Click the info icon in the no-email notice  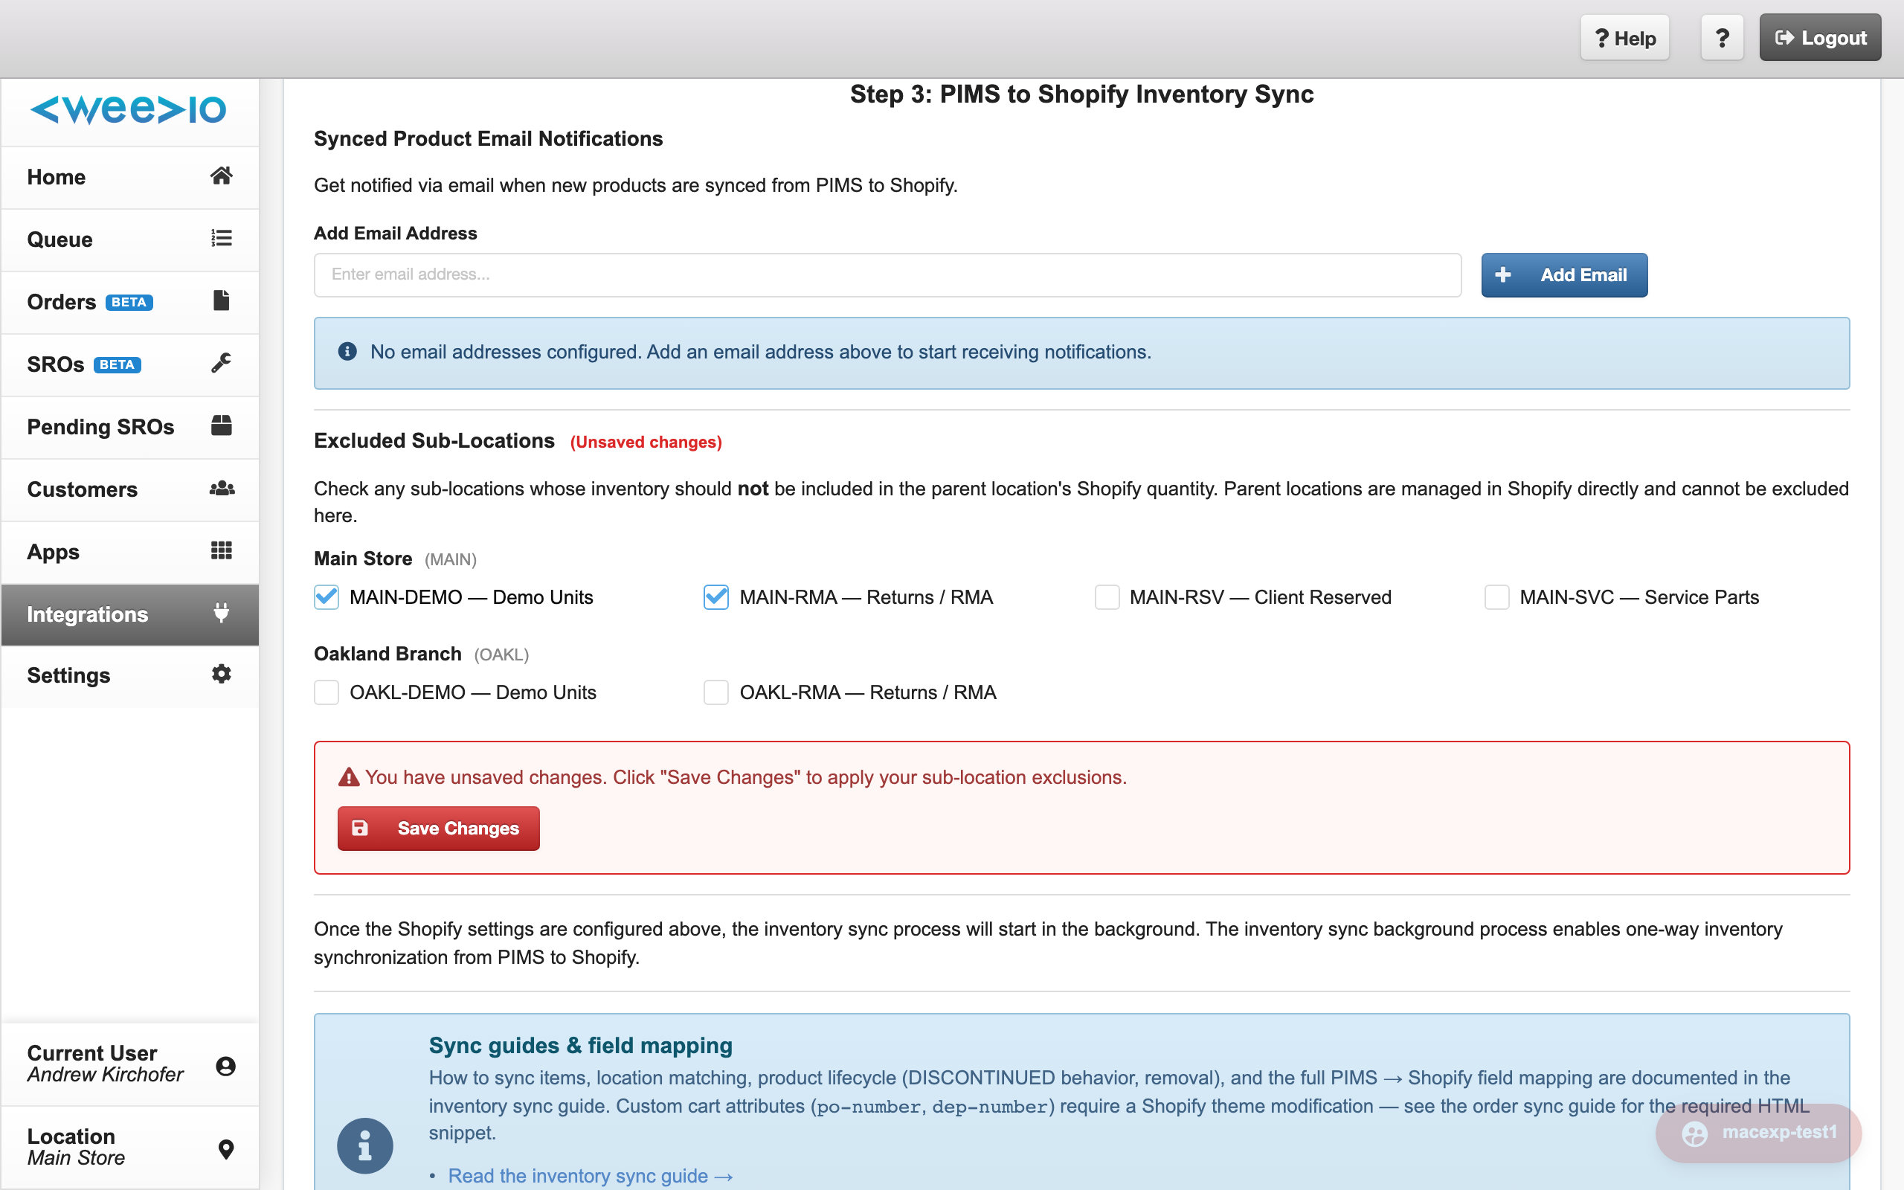(x=347, y=352)
